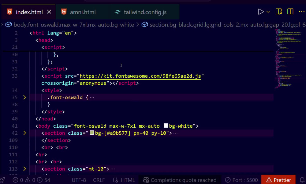Select the body.font-oswald breadcrumb
Viewport: 306px width, 184px height.
point(73,25)
